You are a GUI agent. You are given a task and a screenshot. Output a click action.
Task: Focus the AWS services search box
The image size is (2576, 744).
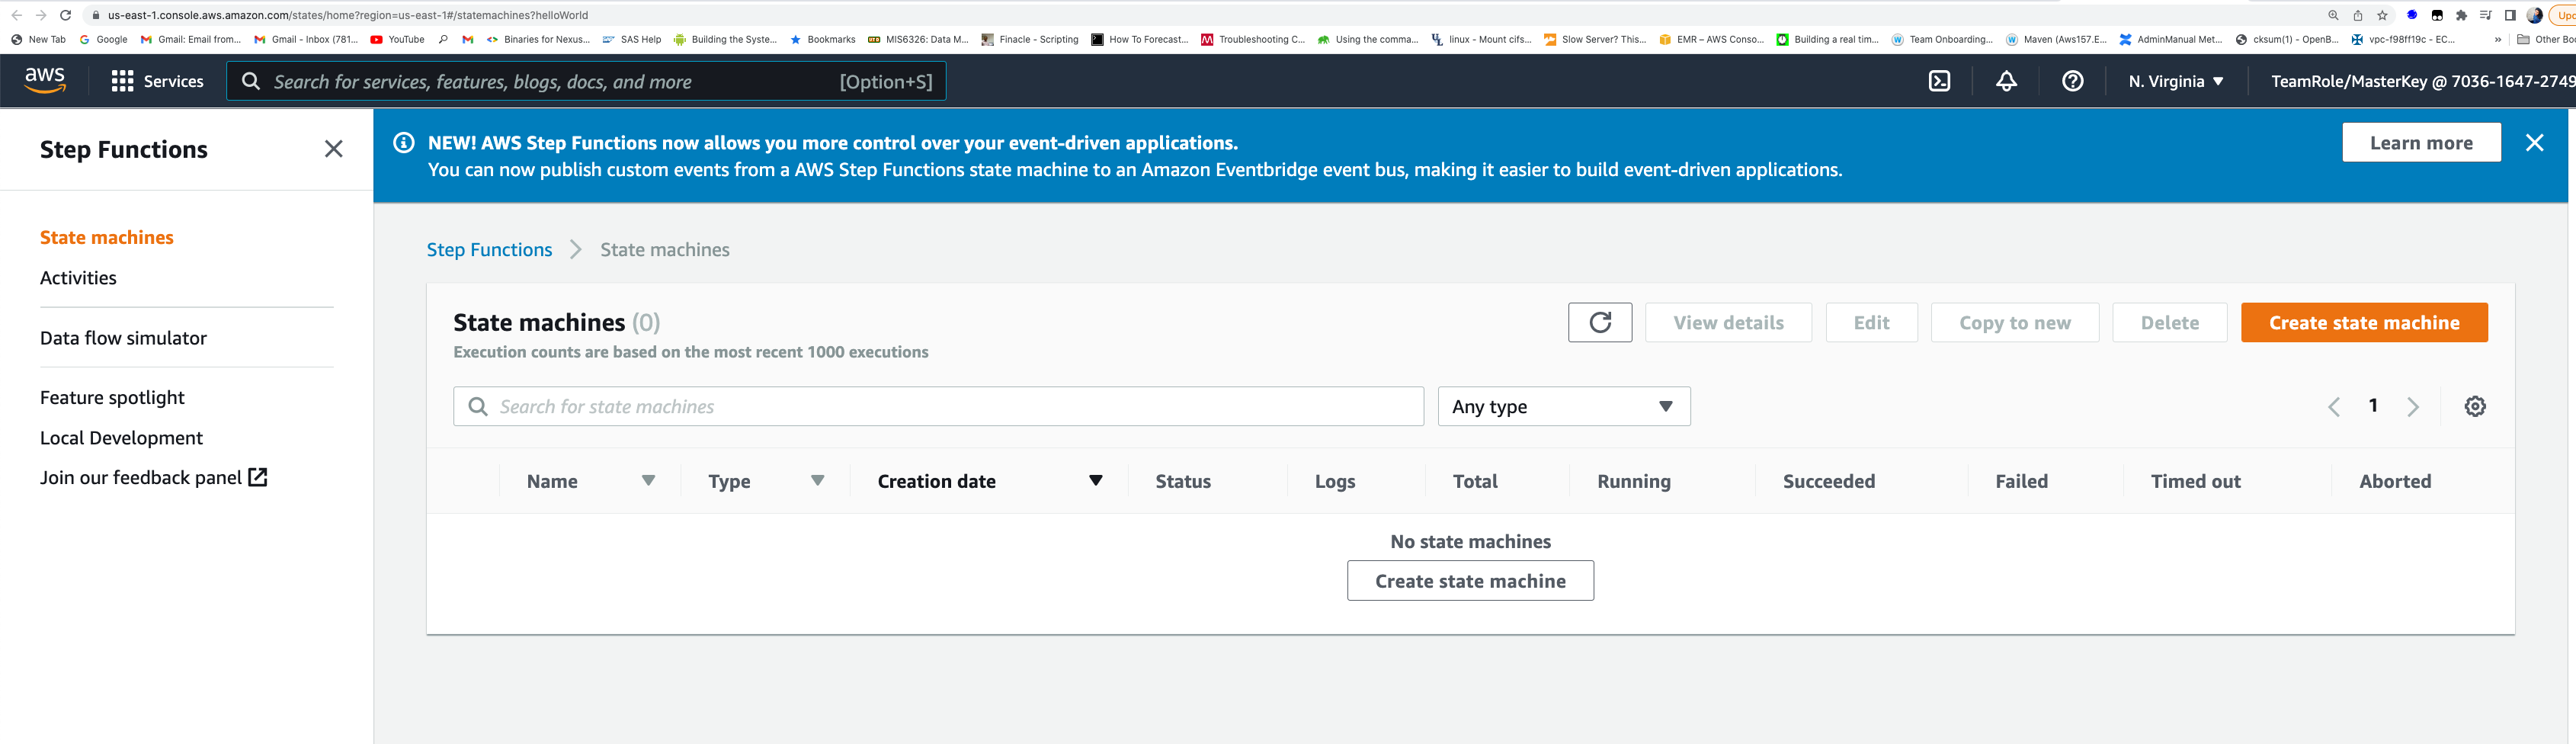[586, 81]
